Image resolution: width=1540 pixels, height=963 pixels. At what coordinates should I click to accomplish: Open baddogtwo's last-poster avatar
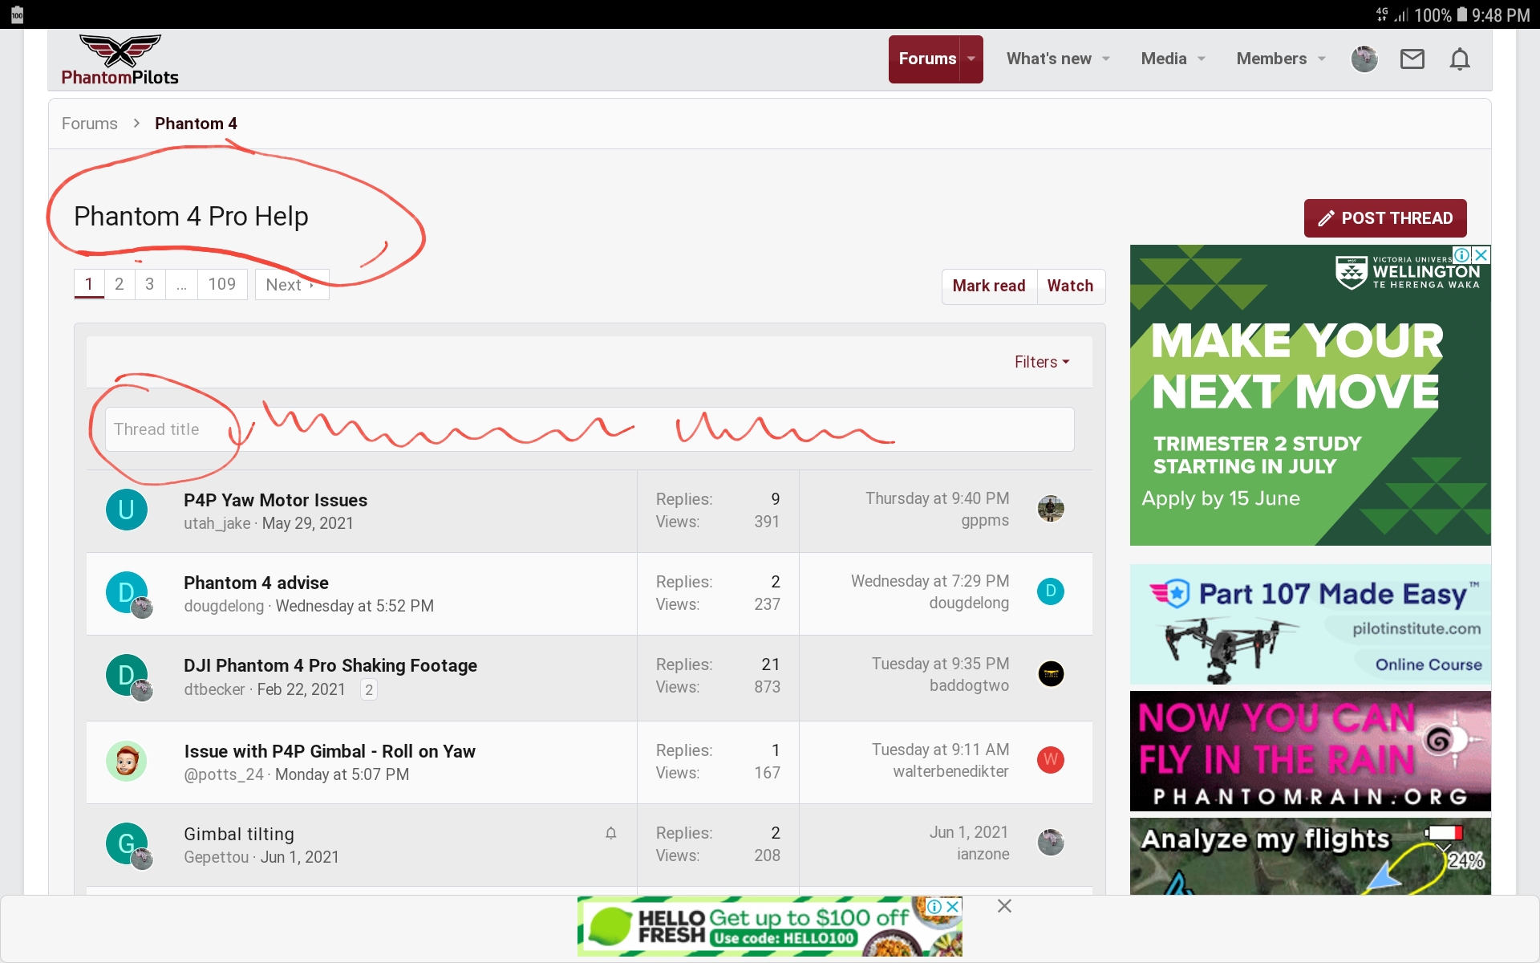pos(1050,674)
